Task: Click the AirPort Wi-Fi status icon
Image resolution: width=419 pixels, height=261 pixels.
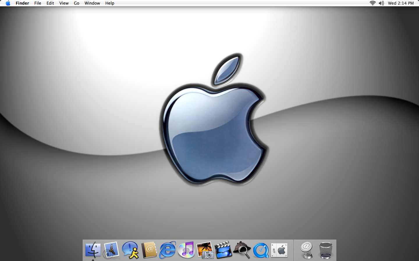Action: [x=372, y=3]
